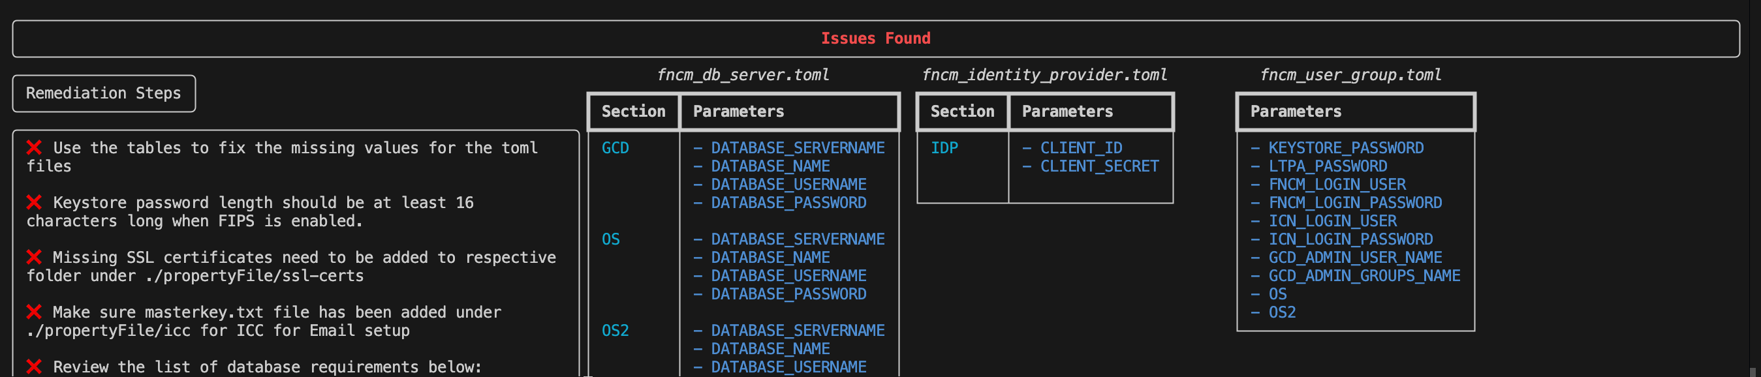Image resolution: width=1761 pixels, height=377 pixels.
Task: Click the Parameters header of identity provider table
Action: tap(1067, 112)
